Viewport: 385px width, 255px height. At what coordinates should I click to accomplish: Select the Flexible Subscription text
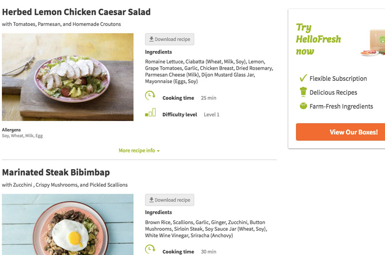[x=338, y=79]
